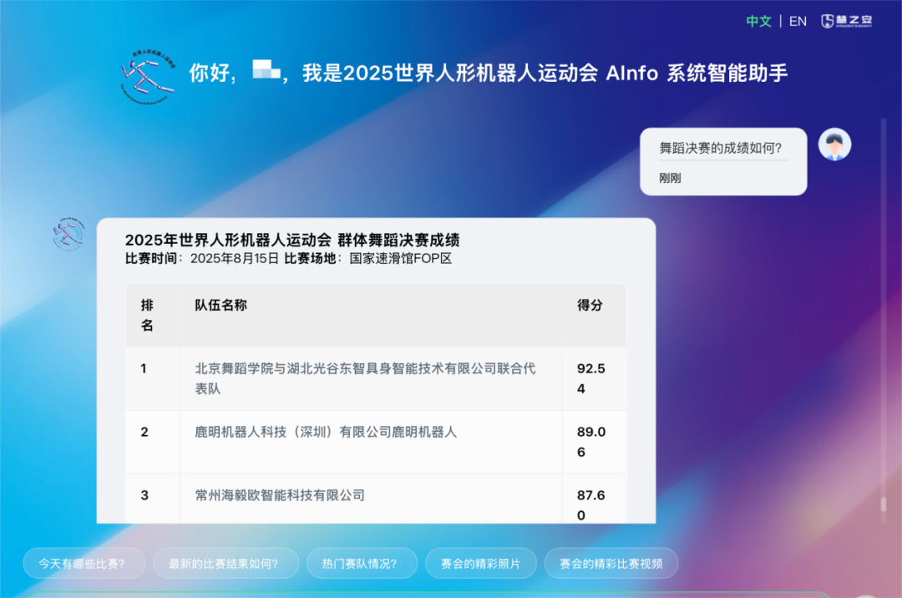
Task: Click the chat scrollbar thumb on right
Action: coord(883,504)
